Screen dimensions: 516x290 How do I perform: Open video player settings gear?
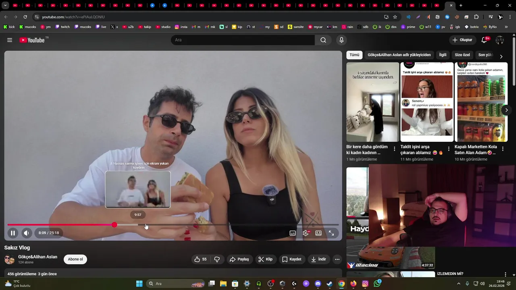306,233
